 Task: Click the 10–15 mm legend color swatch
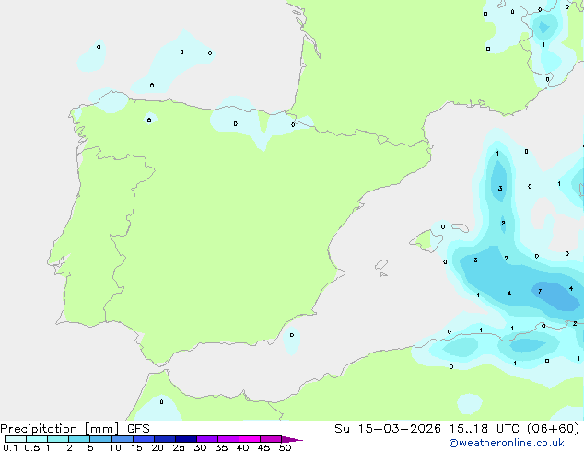tap(122, 439)
